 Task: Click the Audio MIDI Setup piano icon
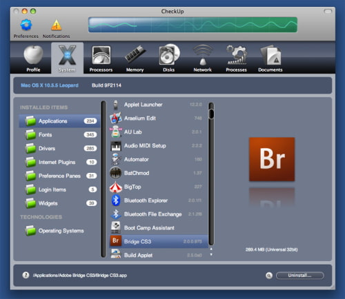click(116, 145)
